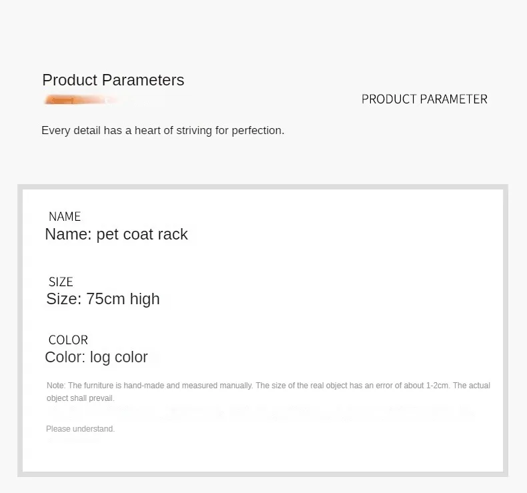Click the SIZE label
Screen dimensions: 527x493
pyautogui.click(x=61, y=282)
